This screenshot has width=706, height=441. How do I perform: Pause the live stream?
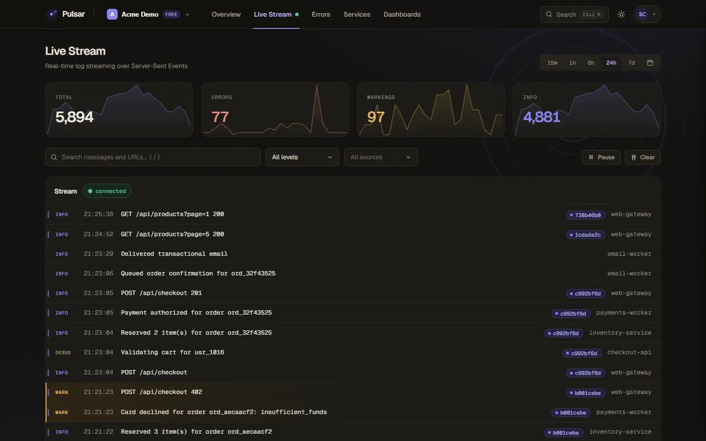(601, 157)
